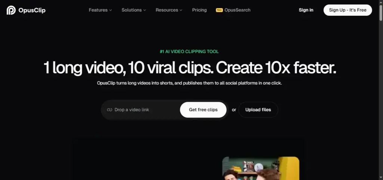Click the yellow New badge
Screen dimensions: 383x180
click(219, 10)
